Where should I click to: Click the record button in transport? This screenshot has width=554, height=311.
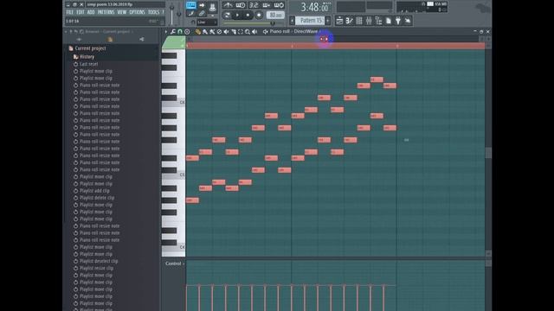click(259, 16)
